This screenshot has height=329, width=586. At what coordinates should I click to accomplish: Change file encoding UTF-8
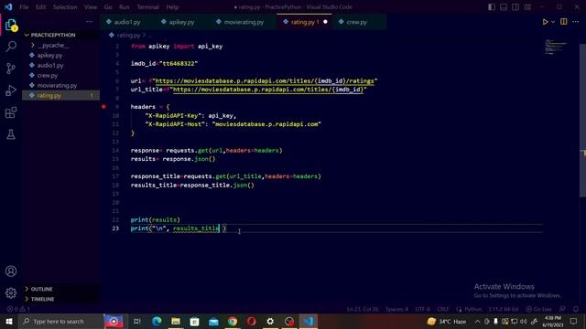pyautogui.click(x=422, y=309)
